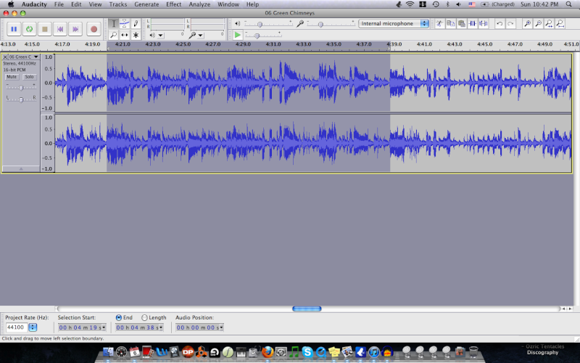Open the Generate menu
This screenshot has height=363, width=580.
146,4
